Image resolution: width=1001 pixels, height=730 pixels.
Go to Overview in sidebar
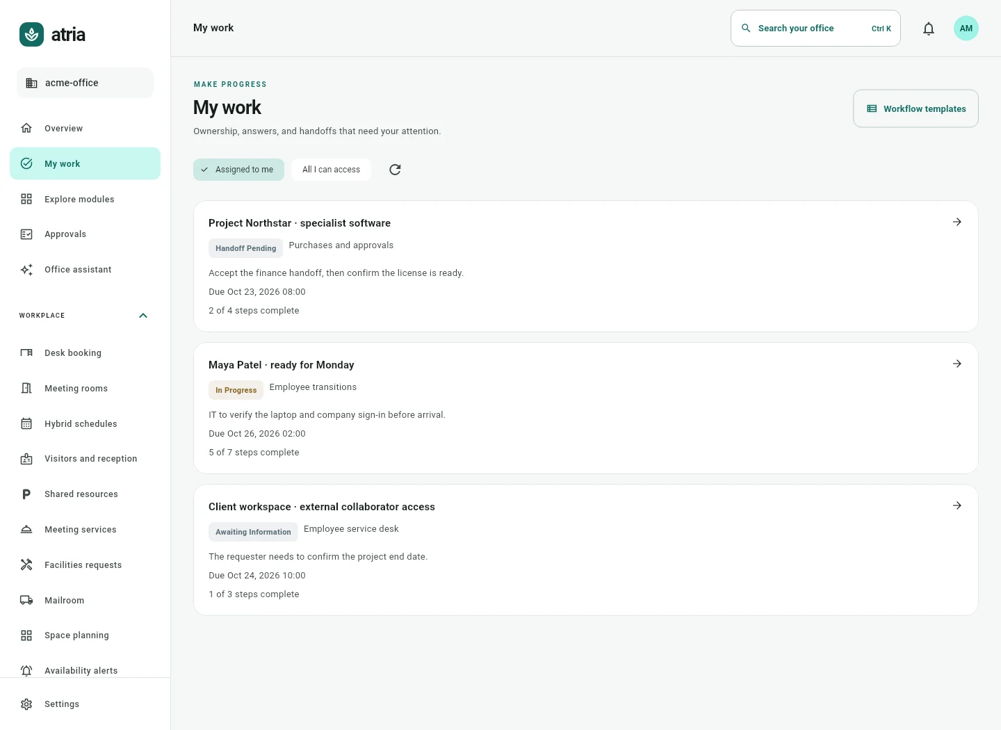85,128
